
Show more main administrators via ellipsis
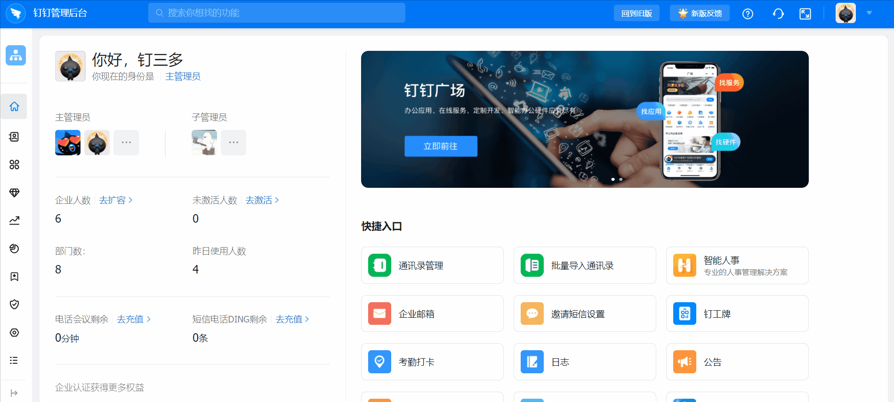tap(126, 143)
